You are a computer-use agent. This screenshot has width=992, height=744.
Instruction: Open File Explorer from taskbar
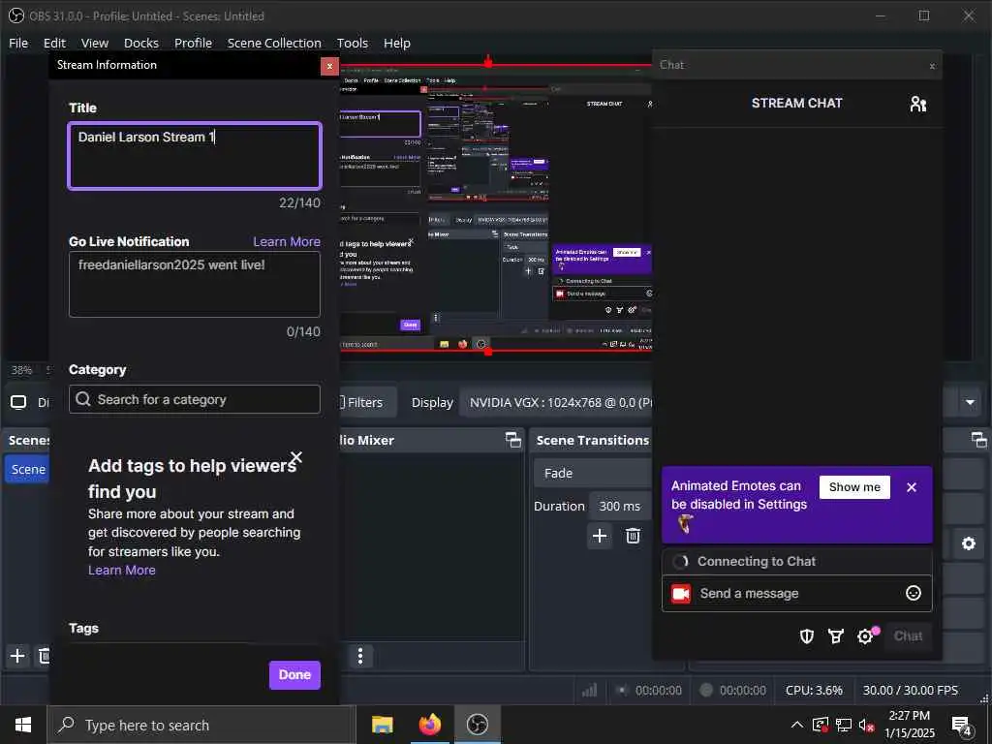[382, 725]
